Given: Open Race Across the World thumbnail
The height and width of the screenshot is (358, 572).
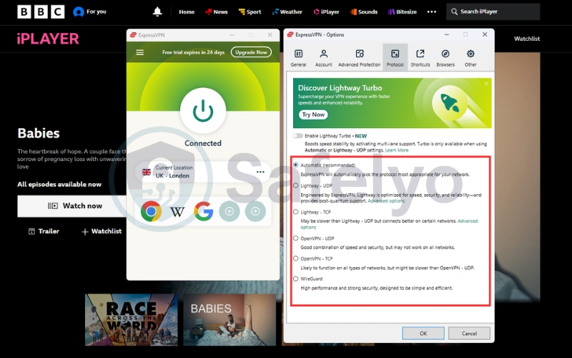Looking at the screenshot, I should (132, 319).
